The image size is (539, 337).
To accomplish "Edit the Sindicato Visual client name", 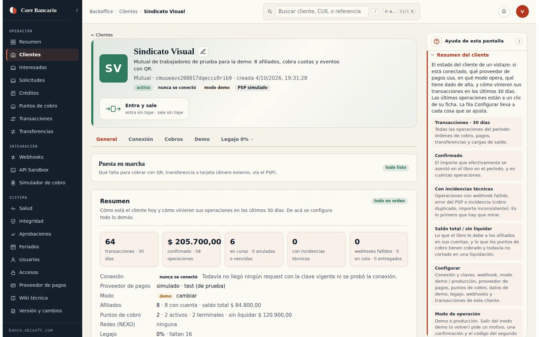I will click(203, 52).
